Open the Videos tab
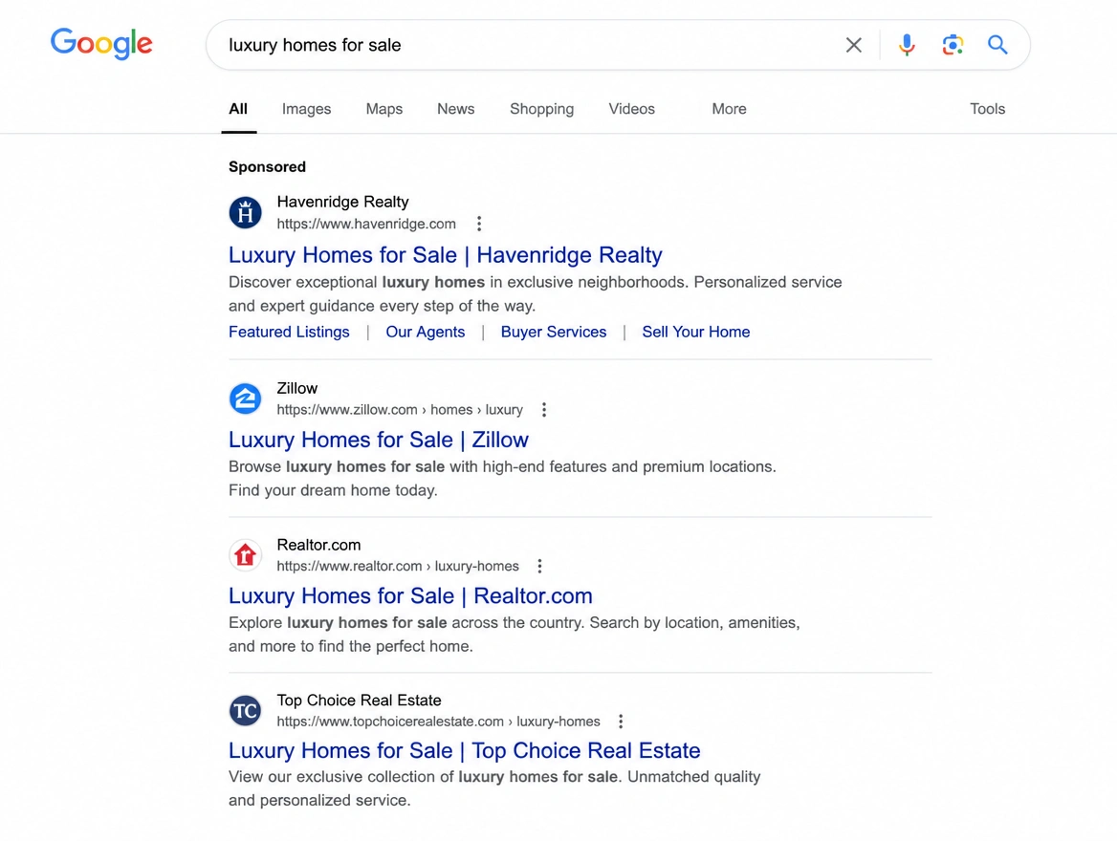The height and width of the screenshot is (841, 1117). coord(631,109)
